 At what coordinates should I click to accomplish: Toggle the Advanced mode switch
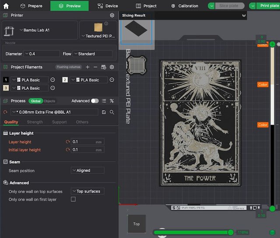tap(94, 101)
